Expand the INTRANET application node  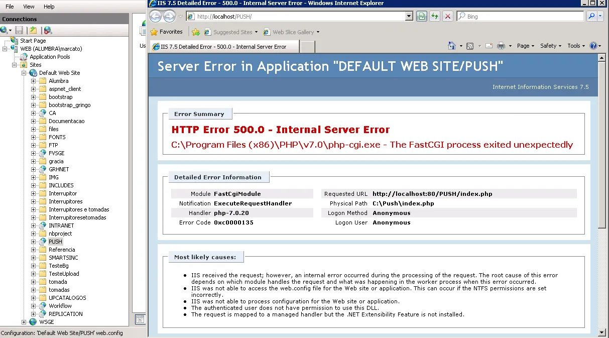(33, 226)
